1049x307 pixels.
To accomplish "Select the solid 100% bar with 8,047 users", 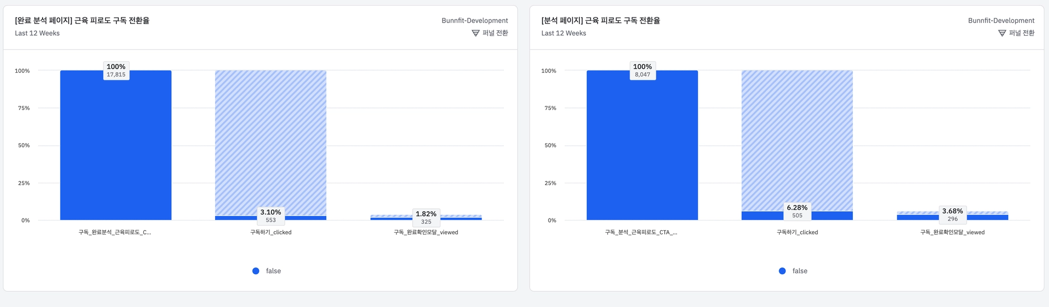I will (x=642, y=148).
